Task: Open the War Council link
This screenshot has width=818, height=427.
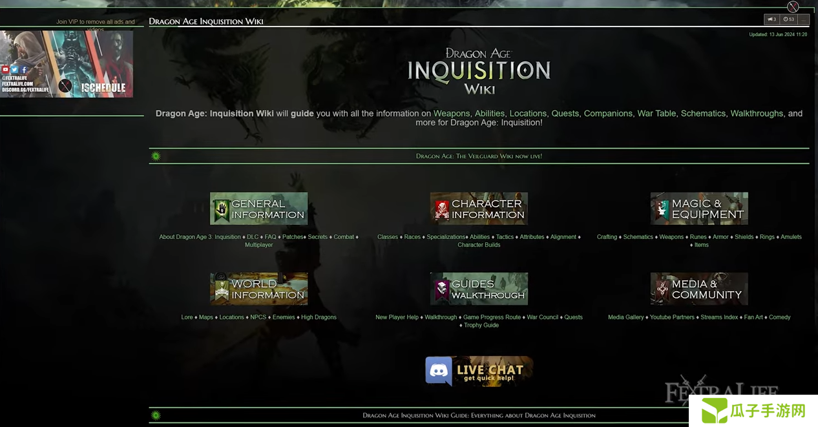Action: click(x=542, y=317)
